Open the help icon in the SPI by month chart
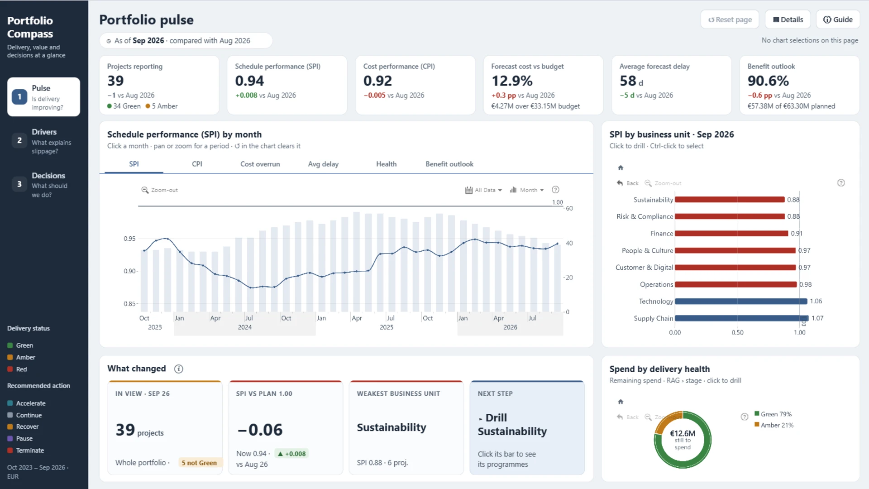The width and height of the screenshot is (869, 489). (555, 190)
